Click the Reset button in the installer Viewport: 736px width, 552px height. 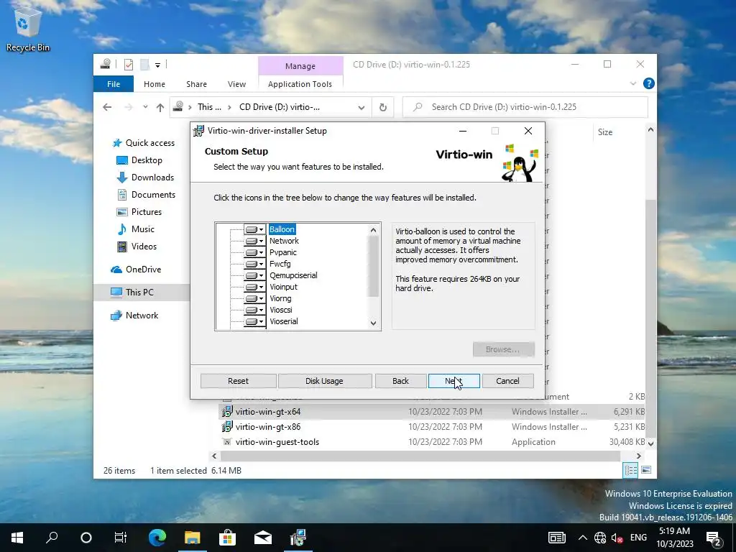239,381
